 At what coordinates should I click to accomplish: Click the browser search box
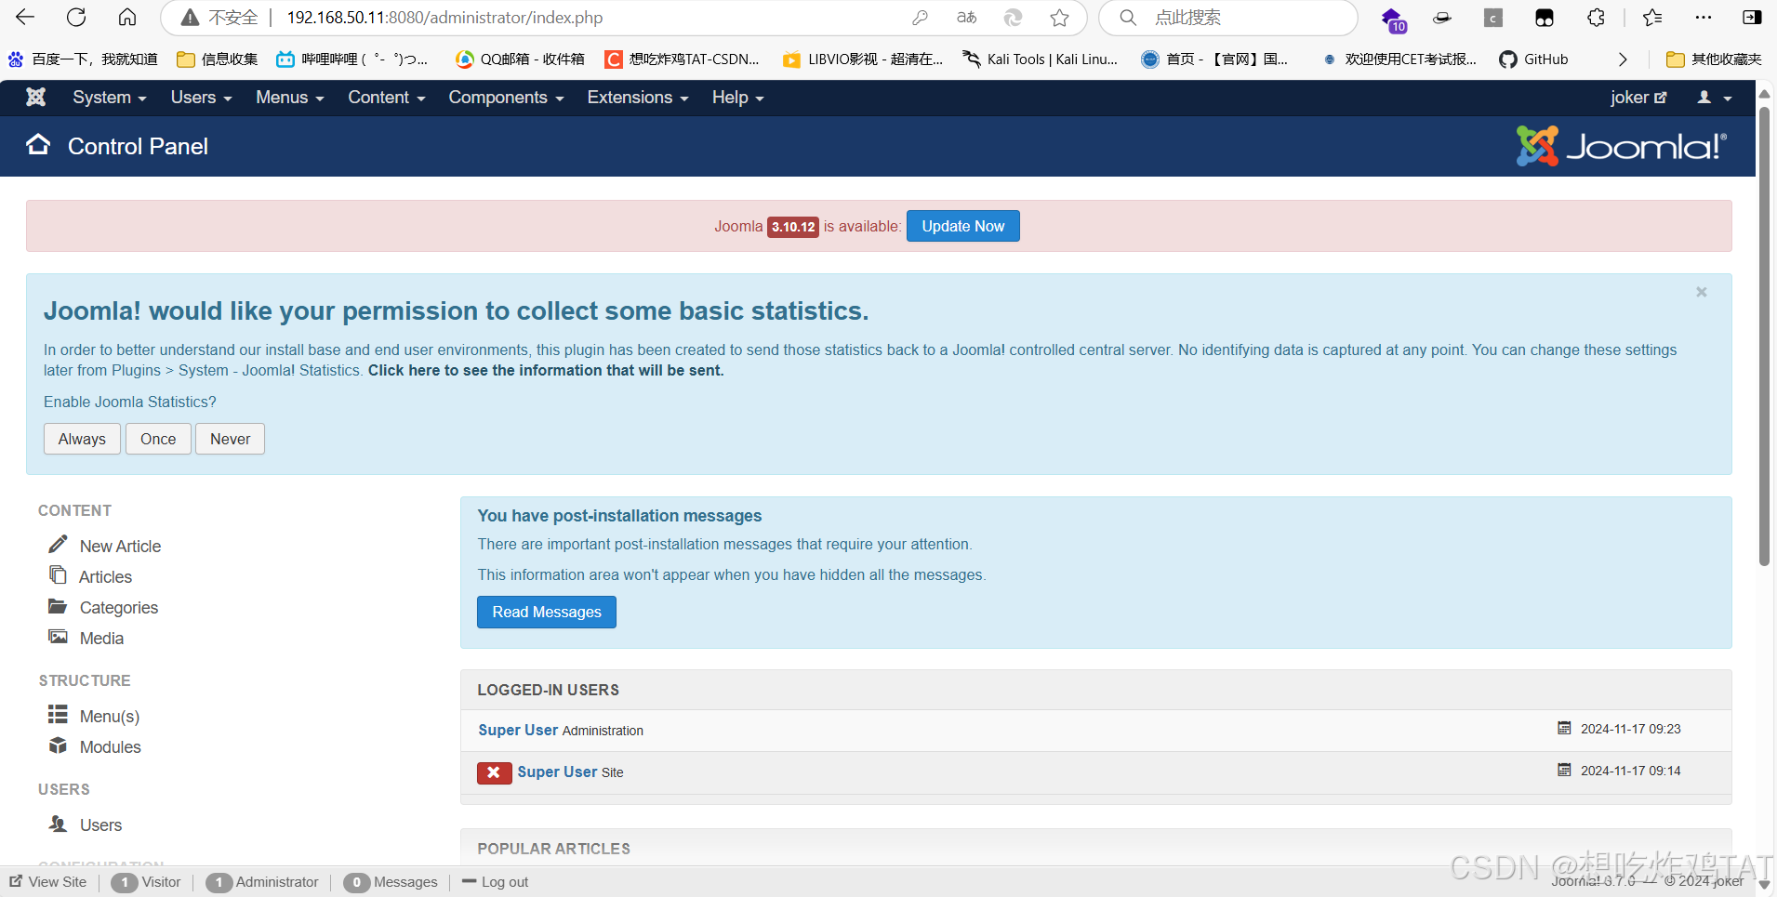[1227, 18]
